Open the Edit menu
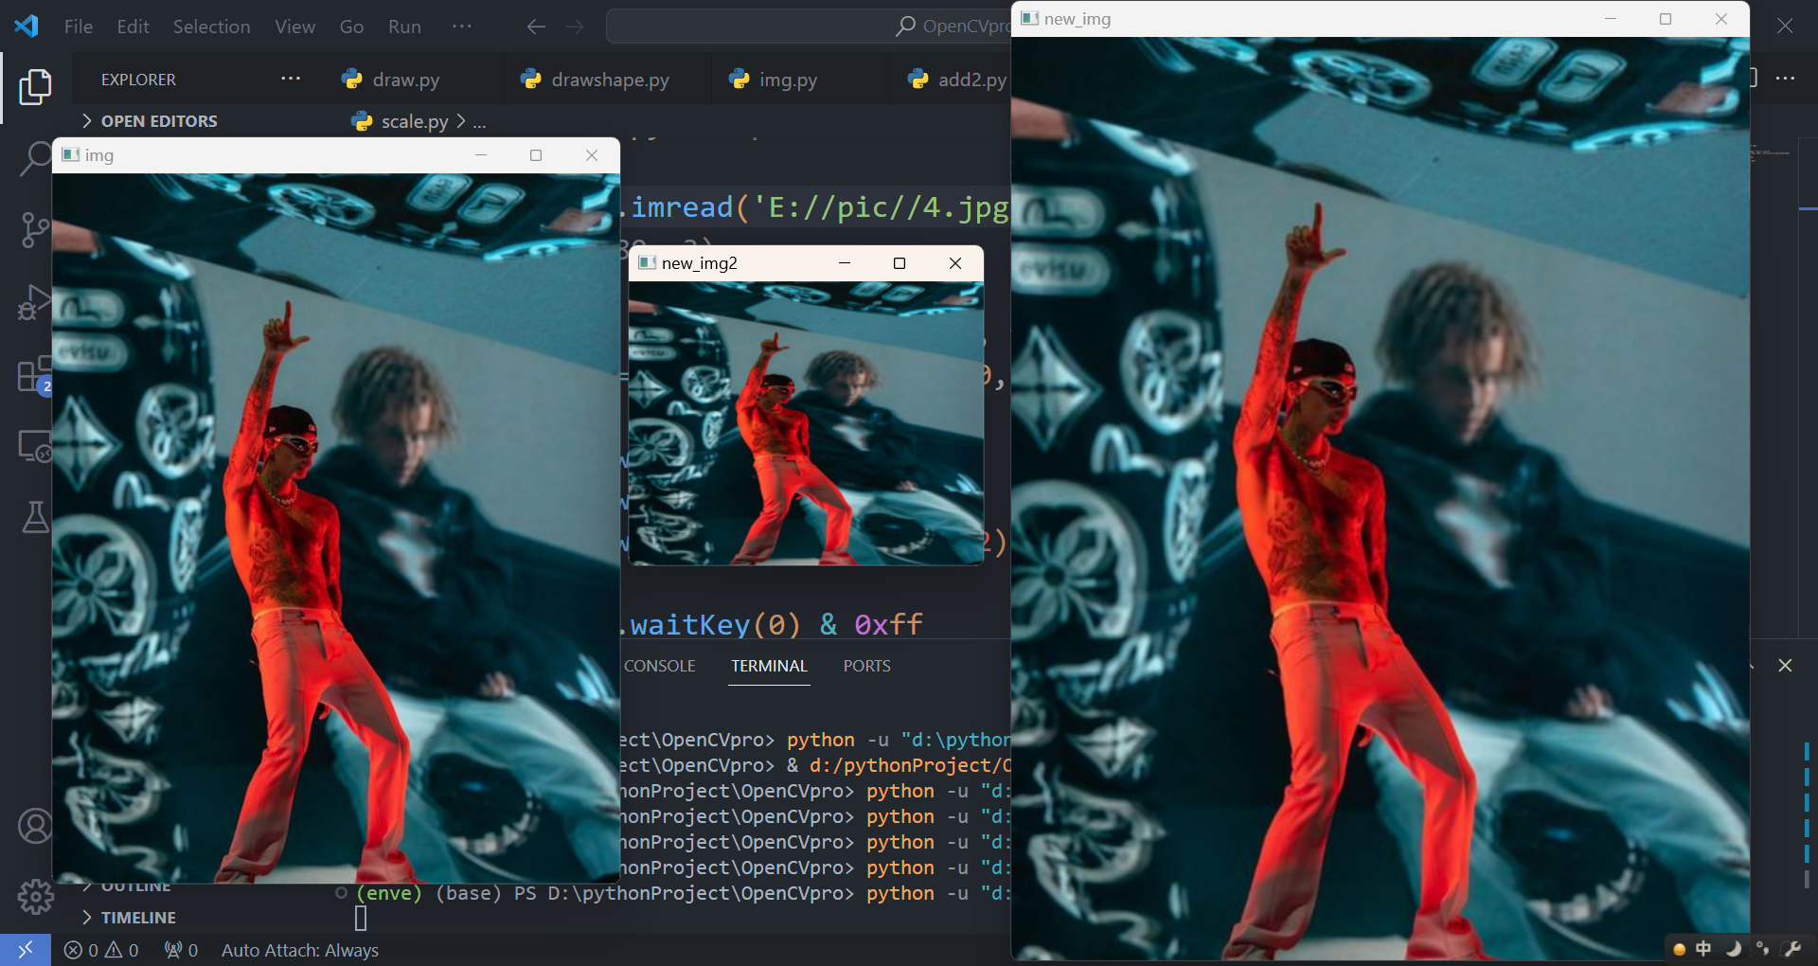The image size is (1818, 966). click(x=133, y=27)
